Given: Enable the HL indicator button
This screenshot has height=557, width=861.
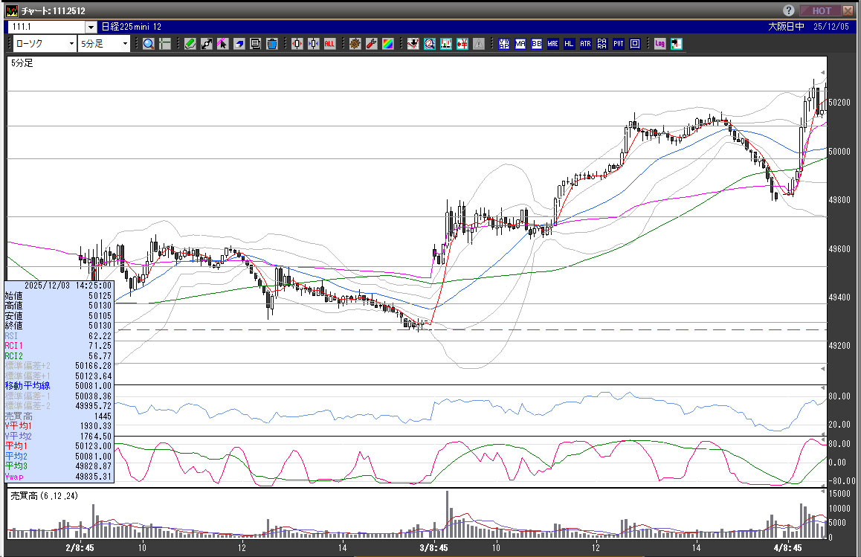Looking at the screenshot, I should 569,44.
